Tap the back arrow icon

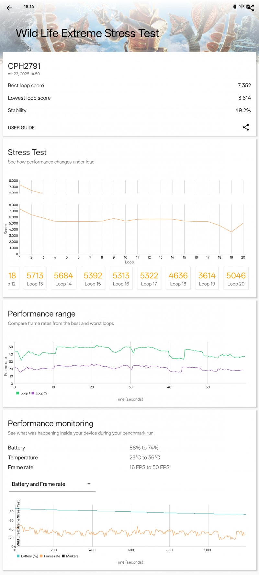(9, 8)
